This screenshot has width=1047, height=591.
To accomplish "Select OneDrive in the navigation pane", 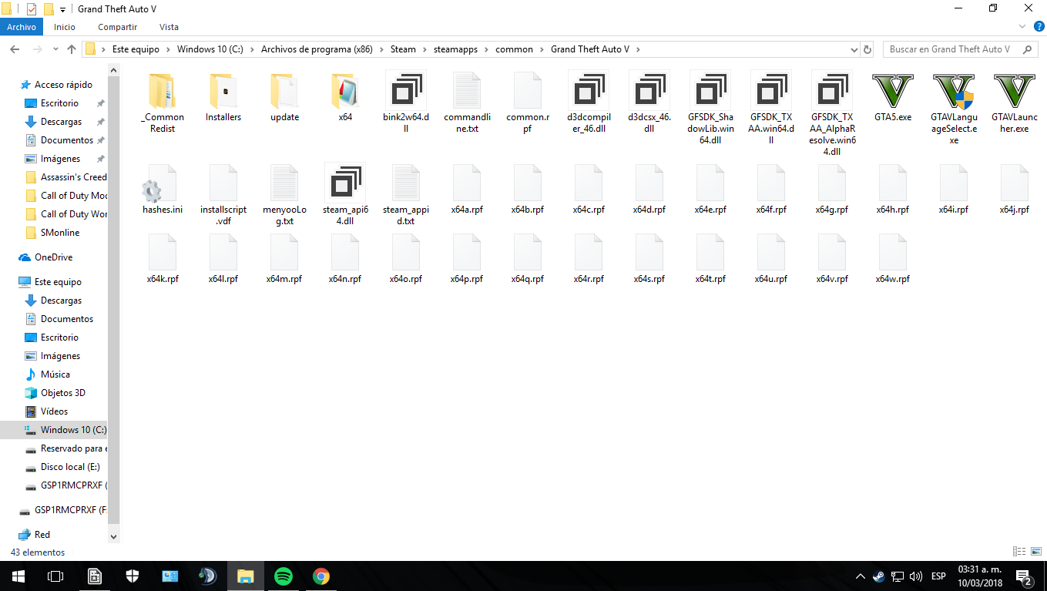I will [x=53, y=257].
